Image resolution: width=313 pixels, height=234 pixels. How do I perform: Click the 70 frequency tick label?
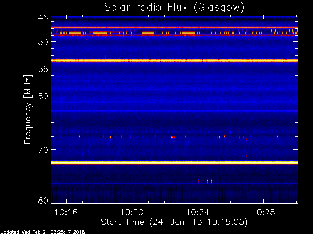(43, 150)
